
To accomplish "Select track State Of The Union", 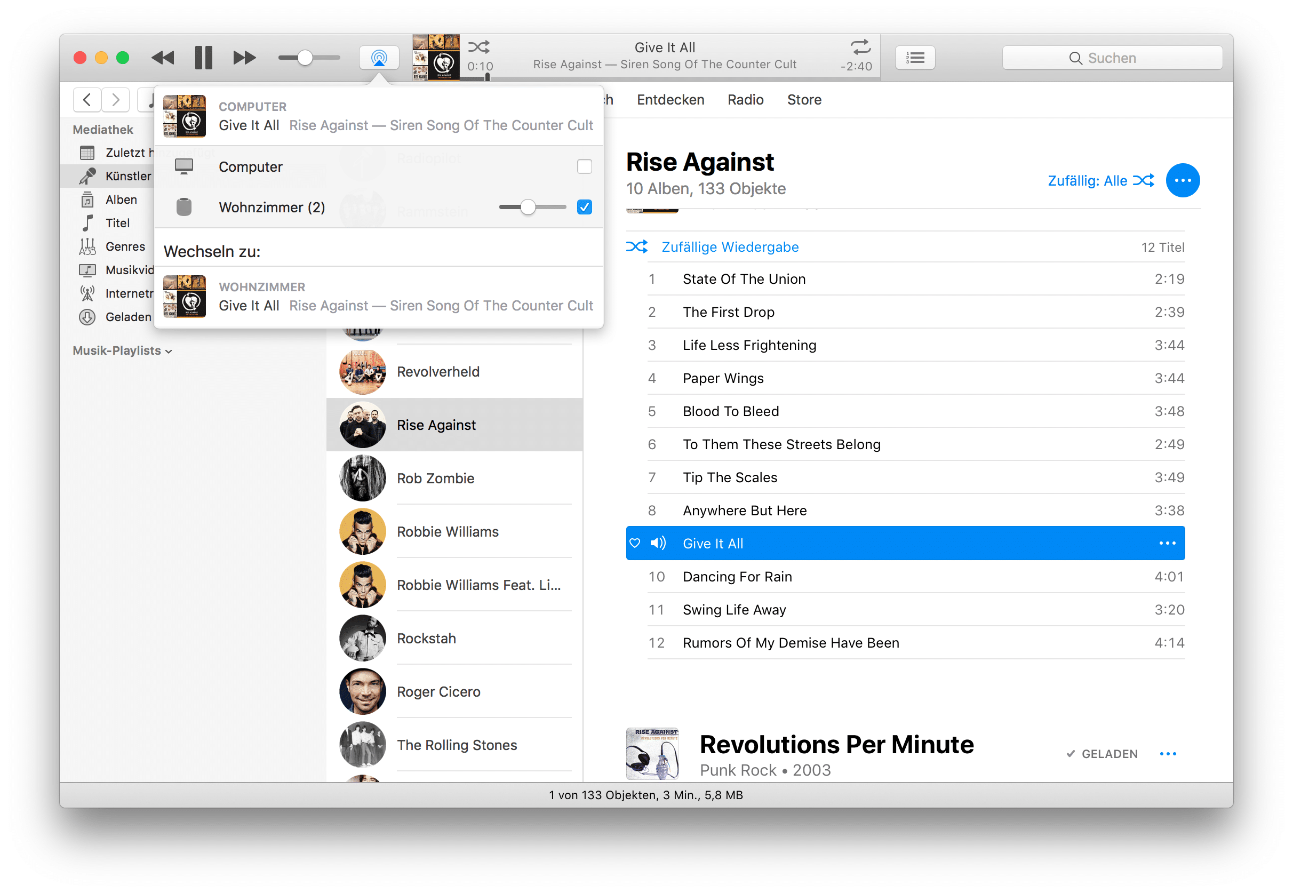I will (915, 278).
